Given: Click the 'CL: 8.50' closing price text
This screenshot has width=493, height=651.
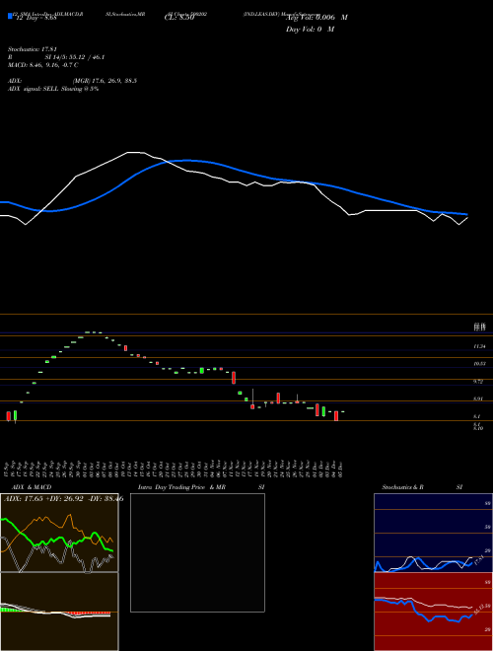Looking at the screenshot, I should [x=179, y=18].
